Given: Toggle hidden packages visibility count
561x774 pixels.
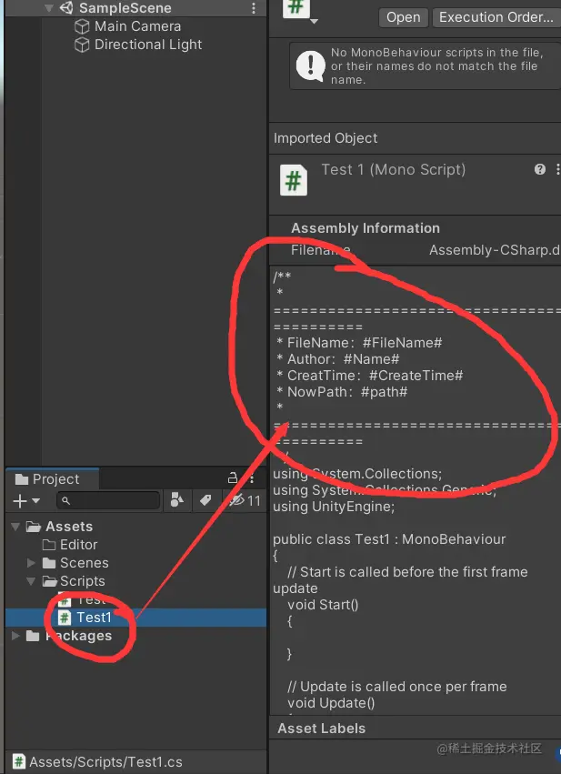Looking at the screenshot, I should (x=245, y=500).
